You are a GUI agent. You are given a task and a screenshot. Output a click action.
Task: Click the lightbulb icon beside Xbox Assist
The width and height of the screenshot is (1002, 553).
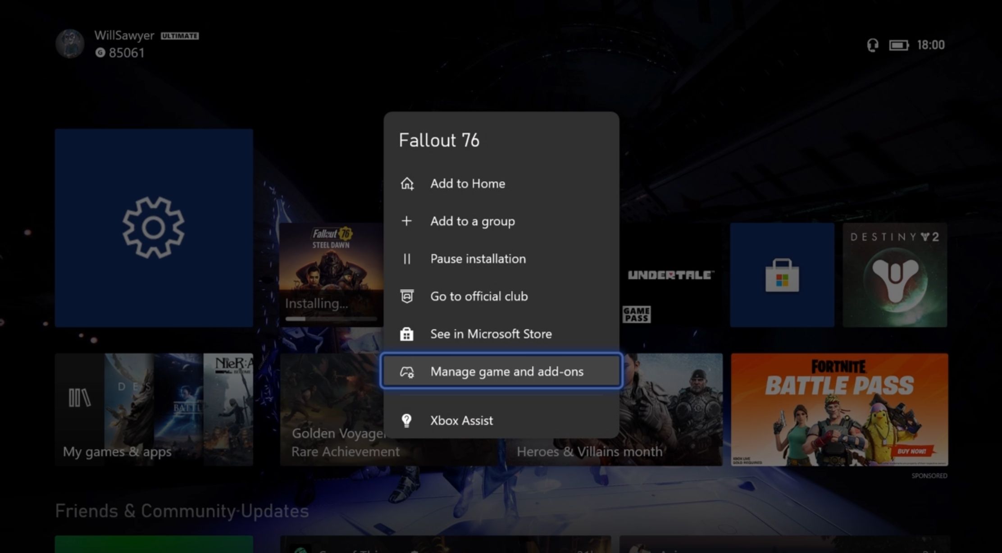pyautogui.click(x=406, y=420)
